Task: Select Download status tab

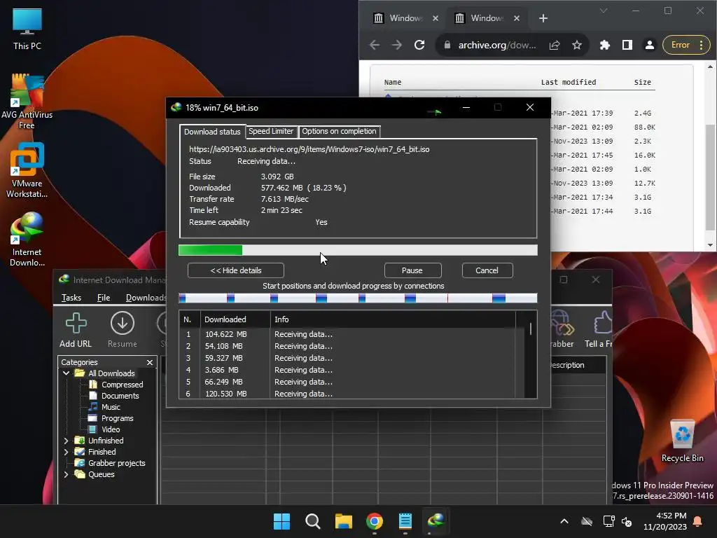Action: point(212,132)
